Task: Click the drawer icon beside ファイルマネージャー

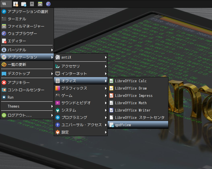Action: (4, 26)
